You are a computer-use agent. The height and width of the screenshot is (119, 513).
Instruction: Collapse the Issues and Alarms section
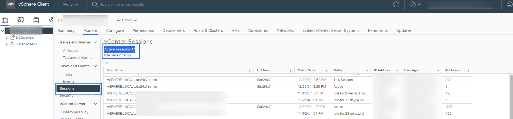(95, 42)
